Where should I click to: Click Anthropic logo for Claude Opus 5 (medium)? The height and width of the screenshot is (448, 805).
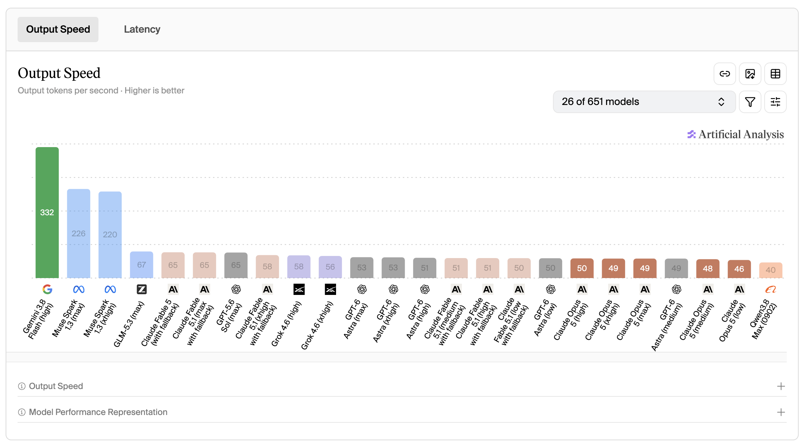(708, 289)
